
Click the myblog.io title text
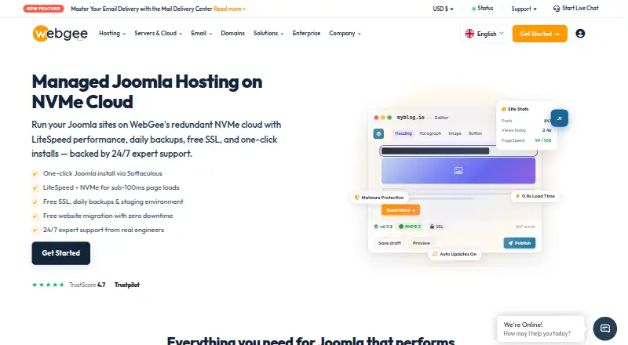click(411, 118)
